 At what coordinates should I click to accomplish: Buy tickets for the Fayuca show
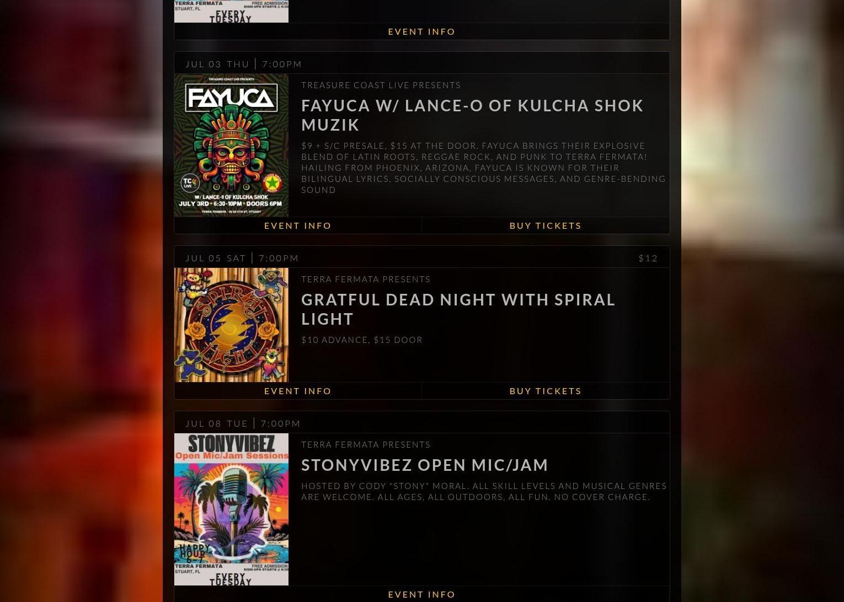(x=546, y=225)
